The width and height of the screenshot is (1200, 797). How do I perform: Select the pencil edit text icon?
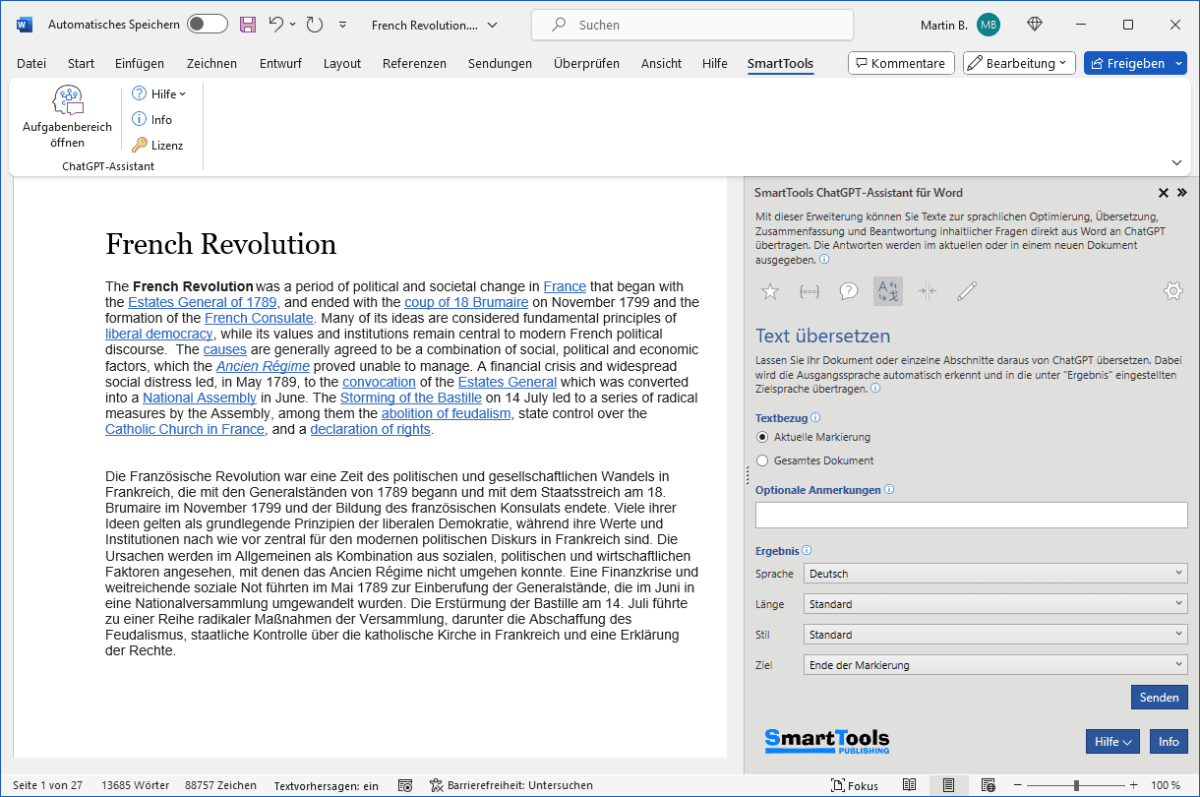tap(967, 291)
